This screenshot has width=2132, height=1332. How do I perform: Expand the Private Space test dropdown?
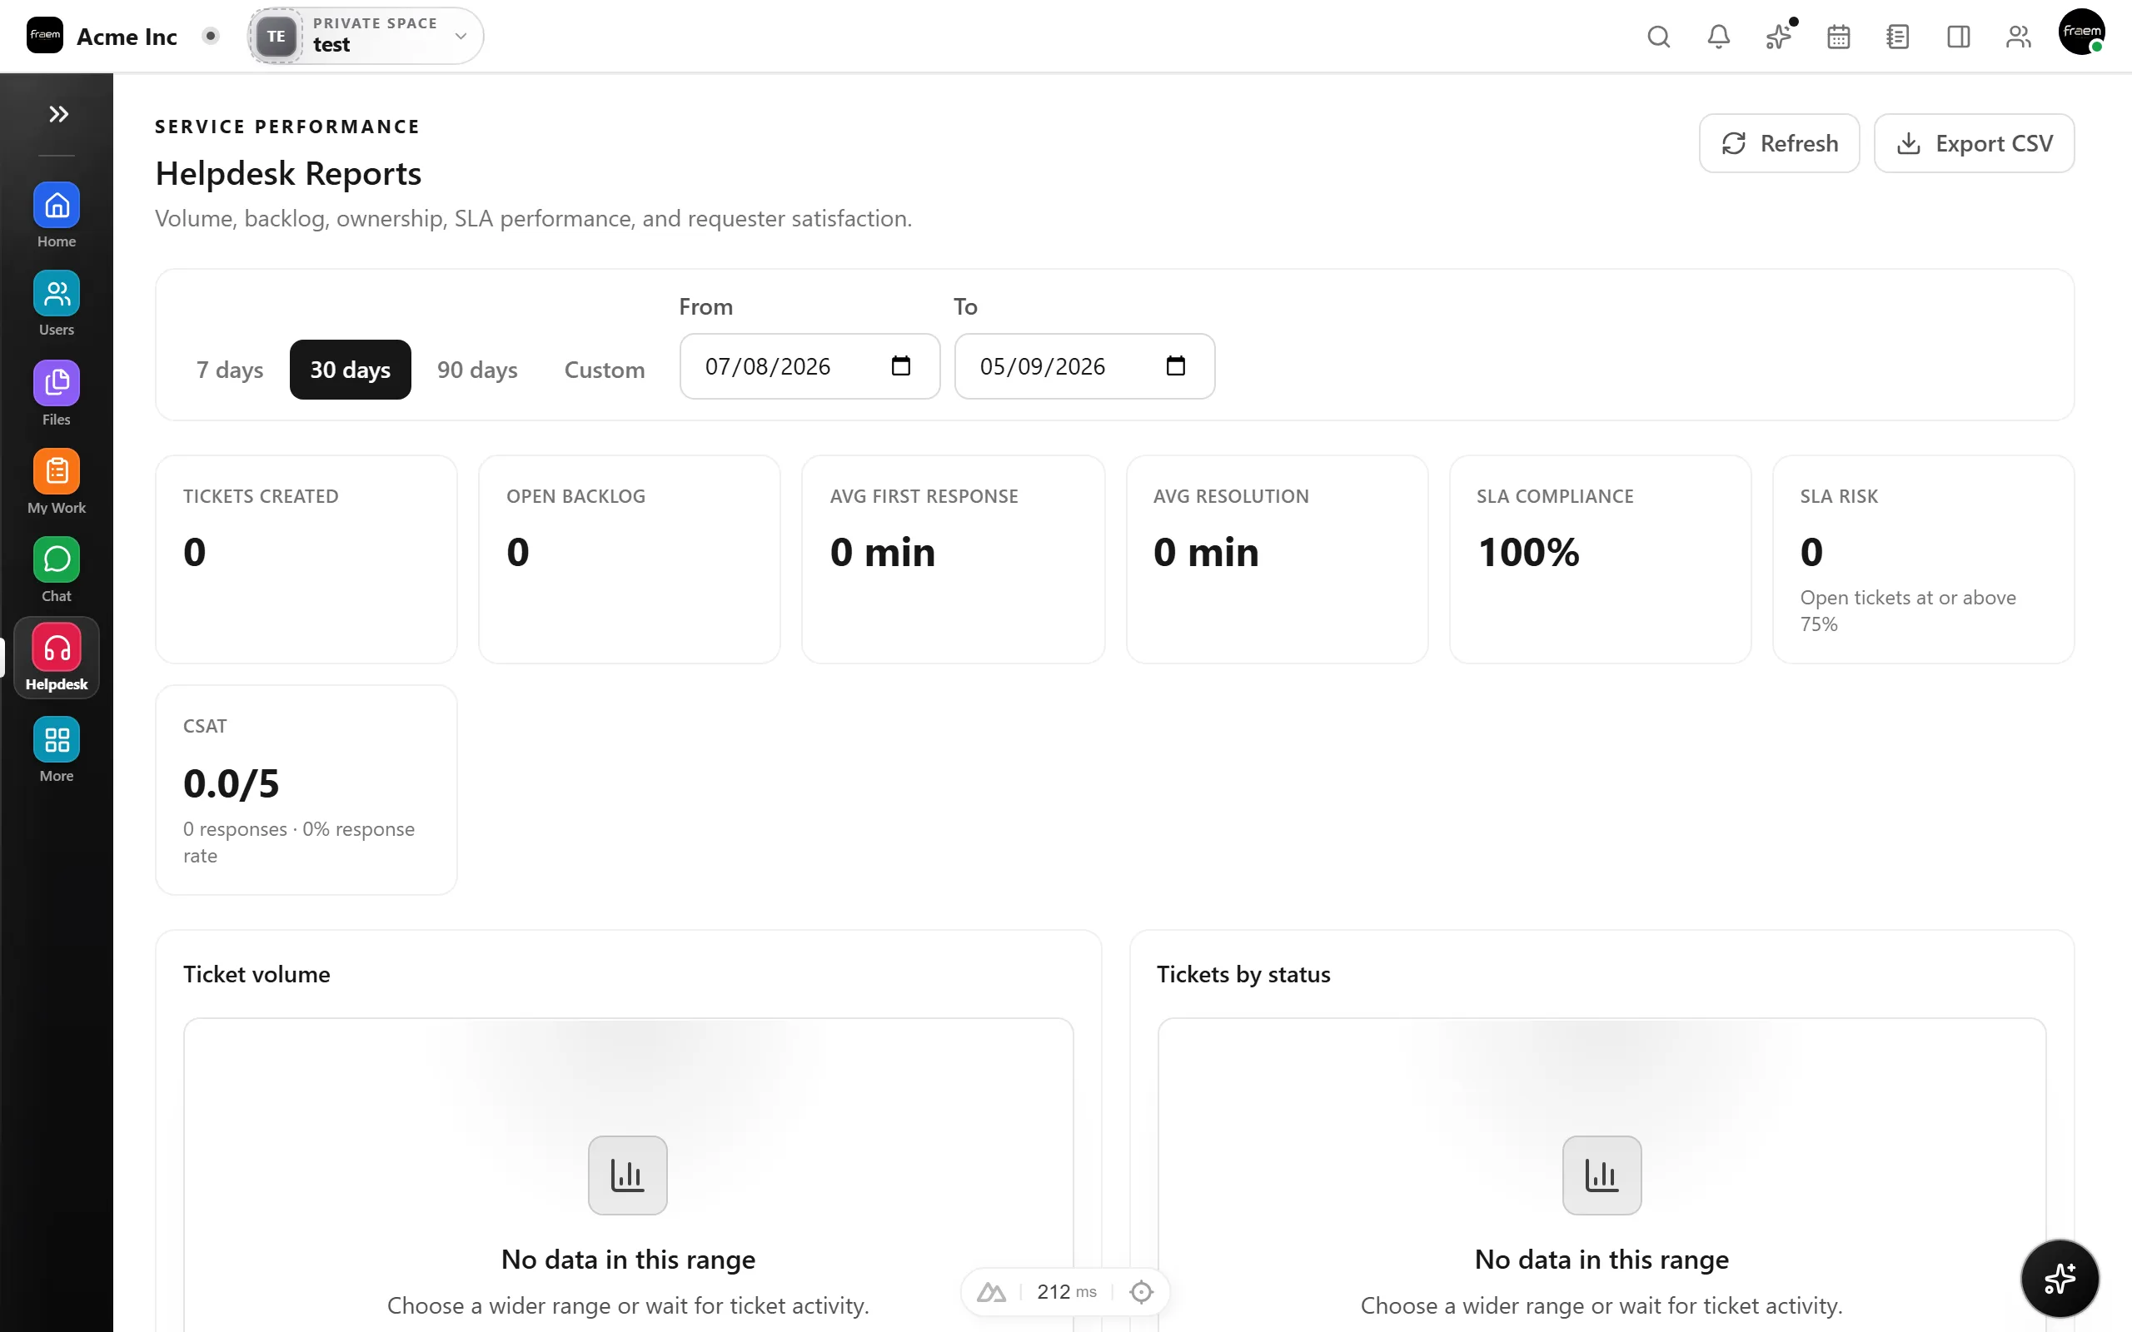pos(366,35)
